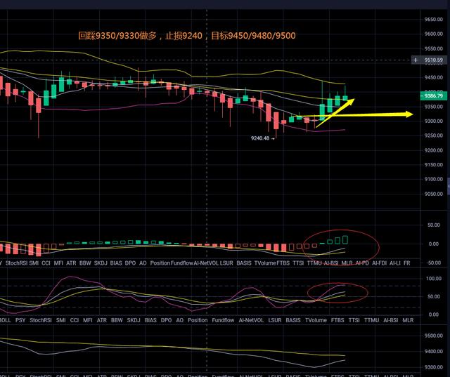This screenshot has height=377, width=450.
Task: Click the plus icon beside 9510.59 price
Action: (416, 60)
